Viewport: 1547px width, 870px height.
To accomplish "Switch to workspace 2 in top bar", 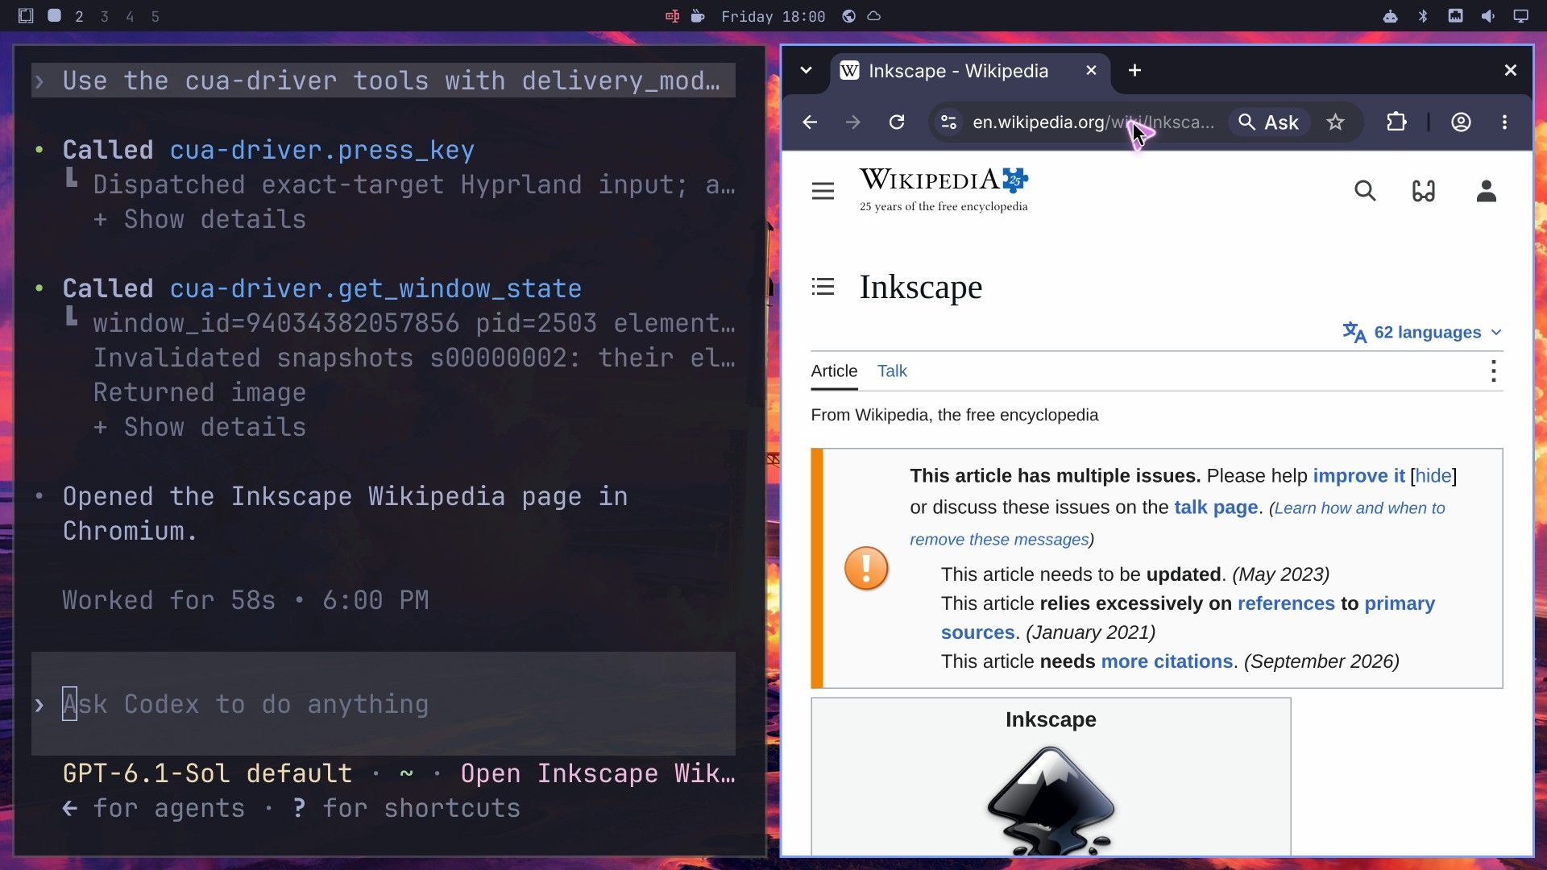I will pyautogui.click(x=79, y=16).
